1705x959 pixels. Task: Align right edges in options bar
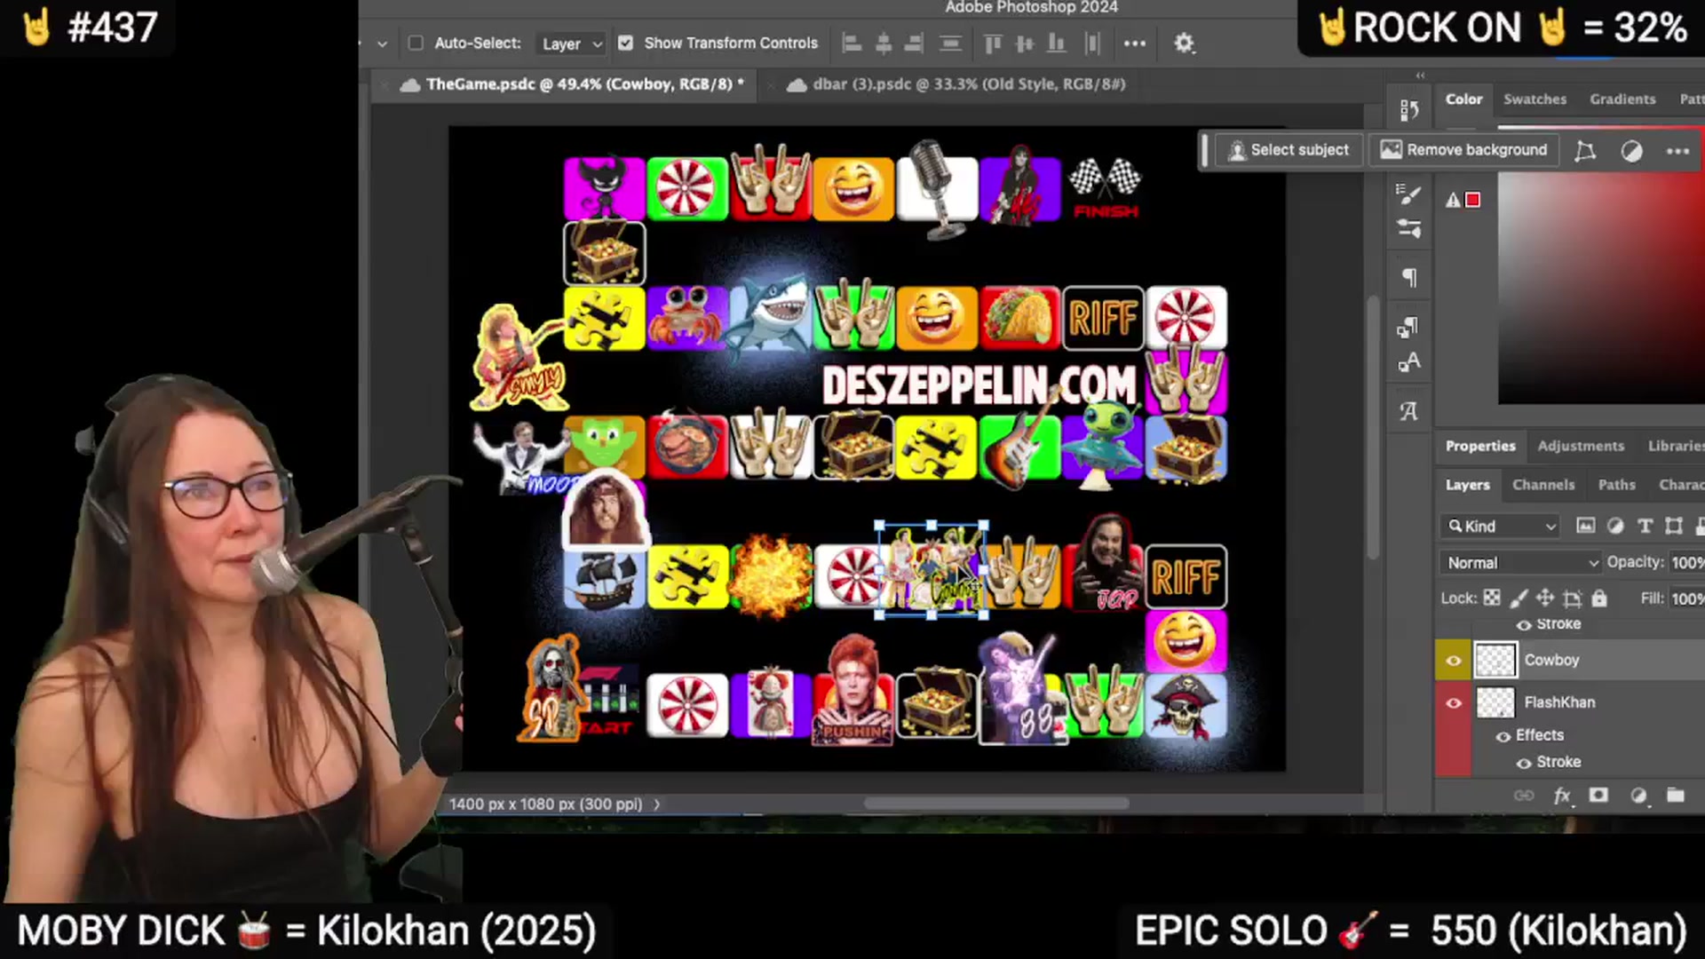914,43
